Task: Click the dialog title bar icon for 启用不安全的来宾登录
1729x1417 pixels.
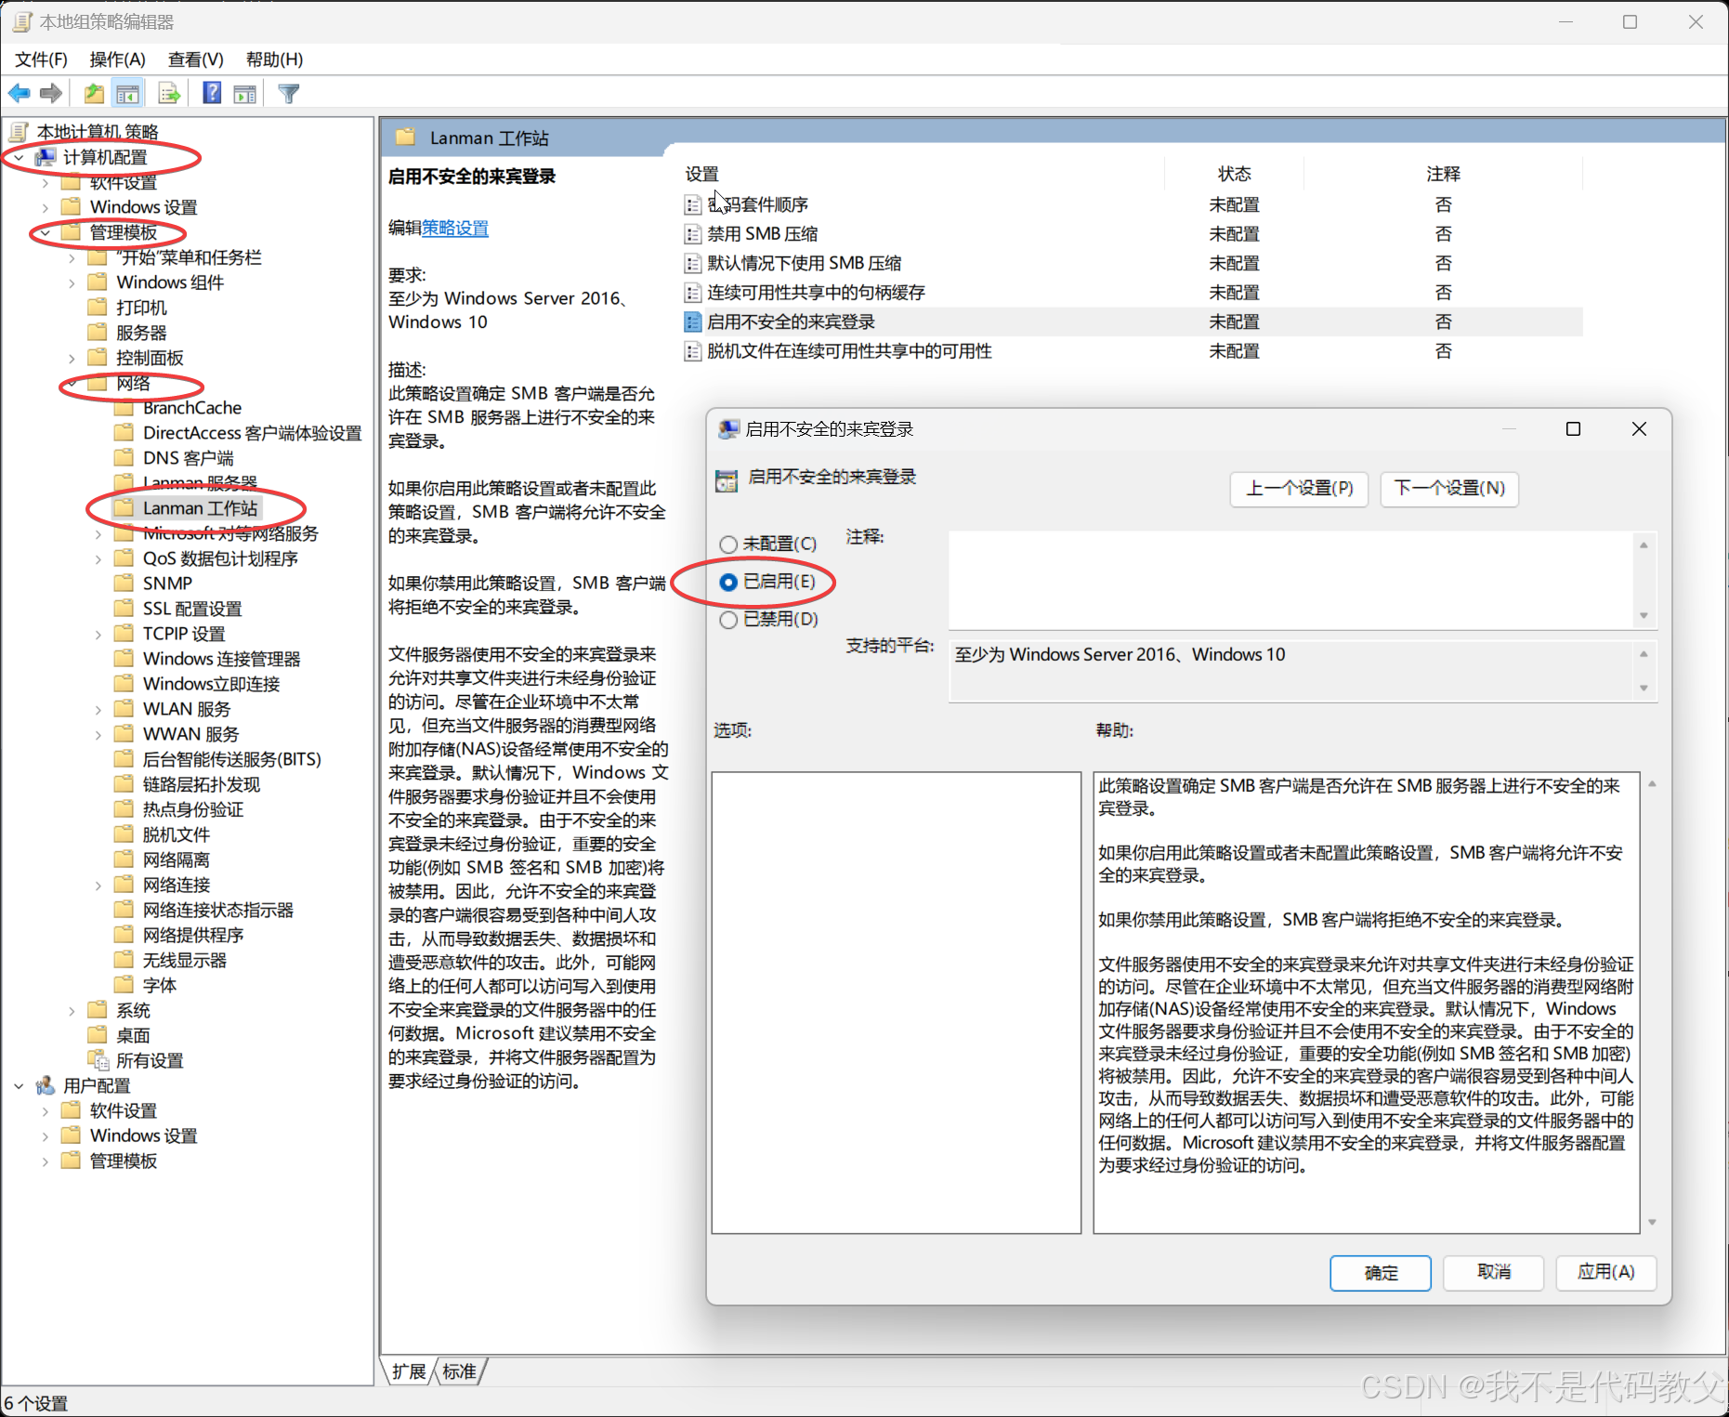Action: [x=729, y=429]
